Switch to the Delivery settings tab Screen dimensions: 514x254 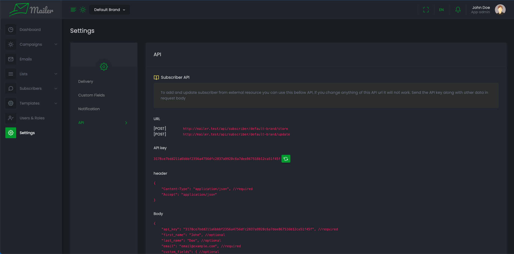[86, 81]
